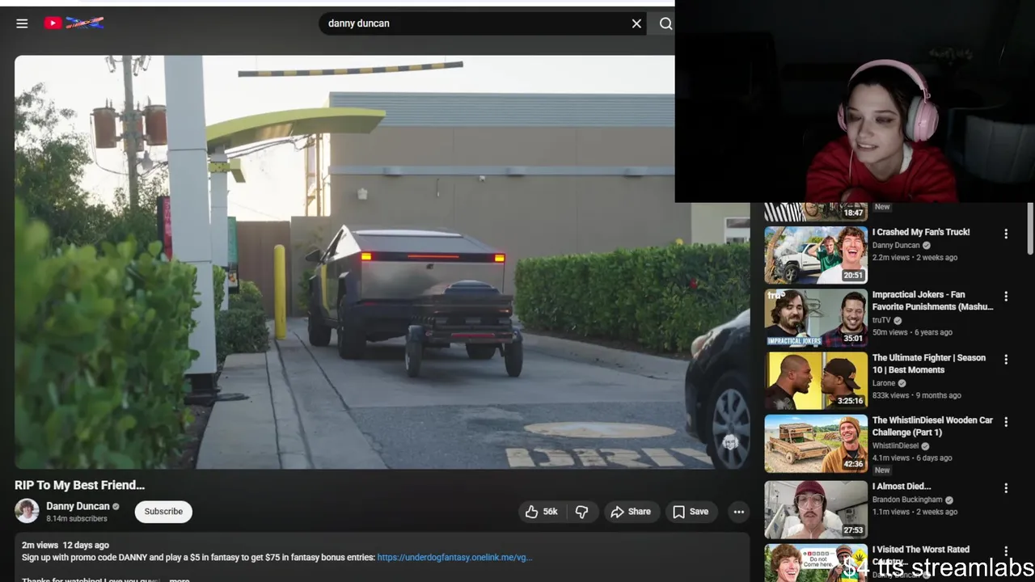
Task: Open options for I Crashed My Fan's Truck
Action: (x=1006, y=234)
